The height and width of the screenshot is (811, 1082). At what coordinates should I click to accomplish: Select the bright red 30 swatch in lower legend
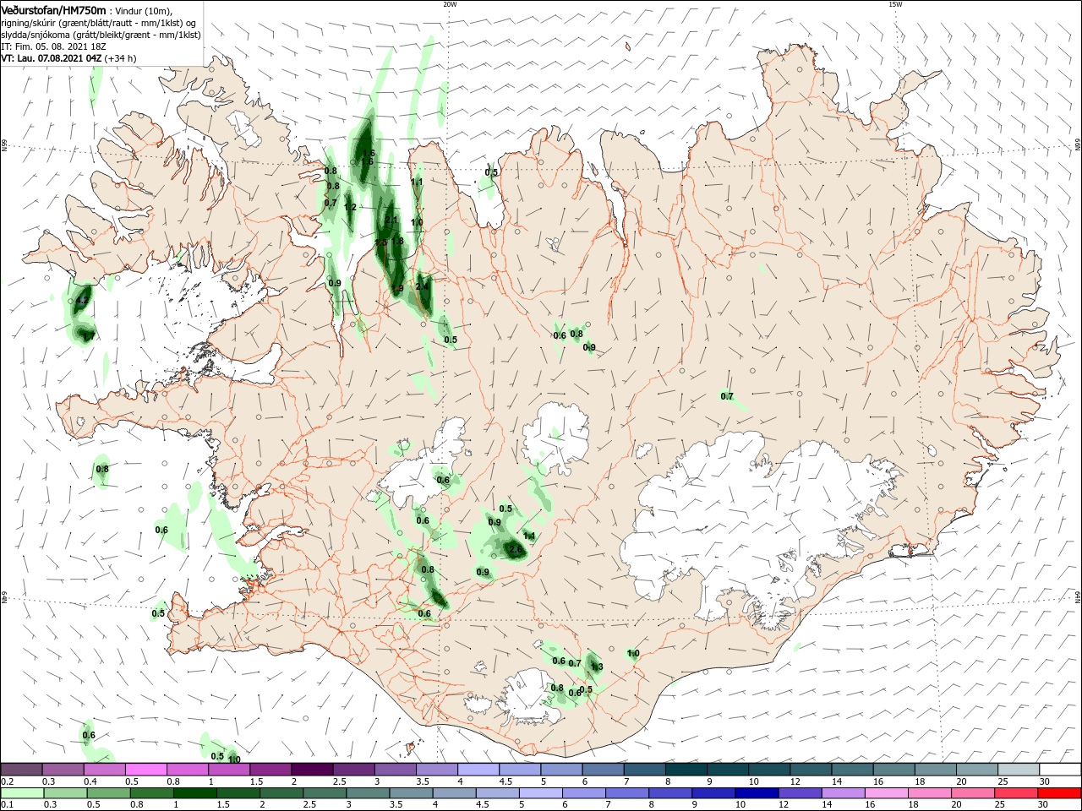1060,793
